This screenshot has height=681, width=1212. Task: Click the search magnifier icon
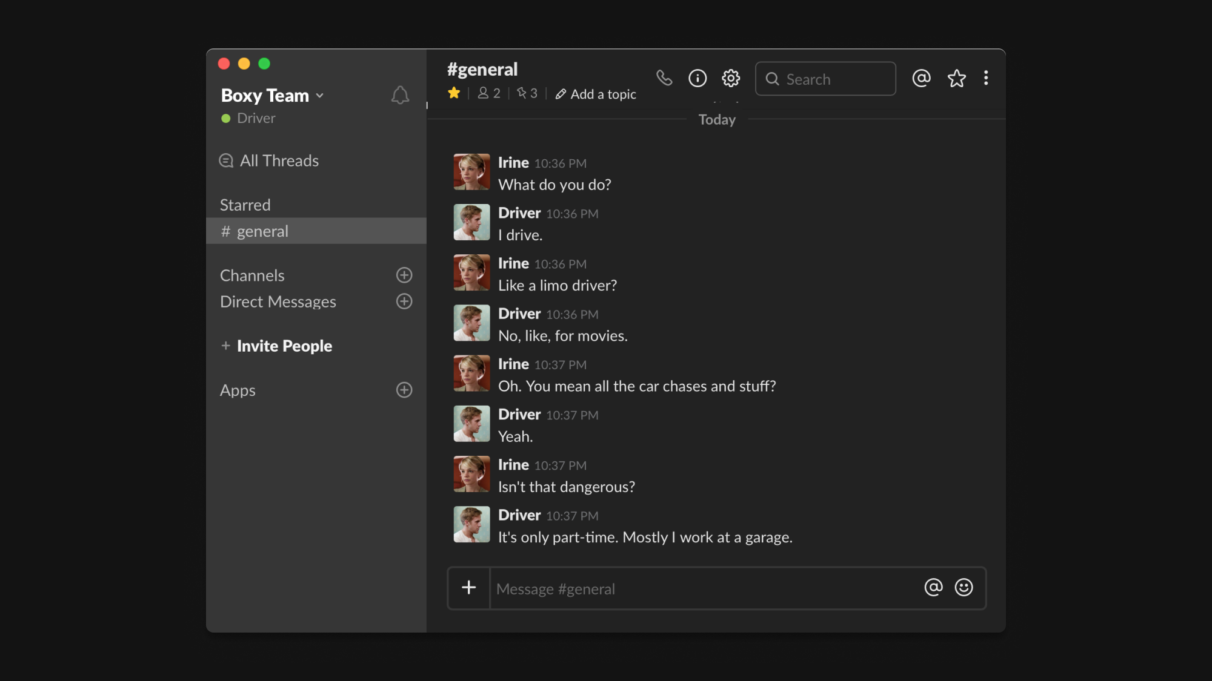(x=772, y=79)
